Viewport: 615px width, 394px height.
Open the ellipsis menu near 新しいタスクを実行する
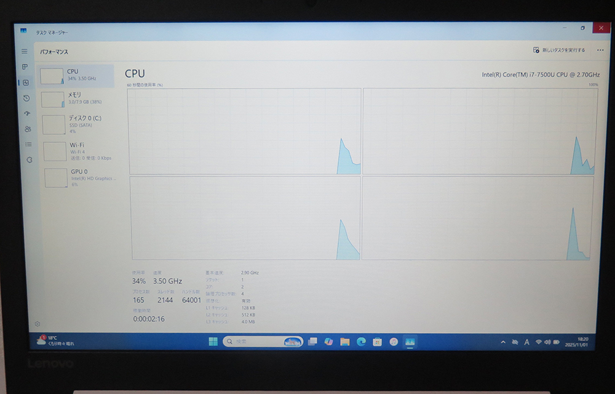[x=601, y=50]
